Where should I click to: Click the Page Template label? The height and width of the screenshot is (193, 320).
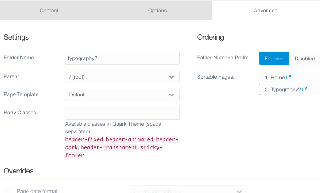[21, 94]
